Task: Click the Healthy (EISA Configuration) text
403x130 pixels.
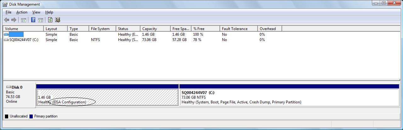Action: click(62, 102)
